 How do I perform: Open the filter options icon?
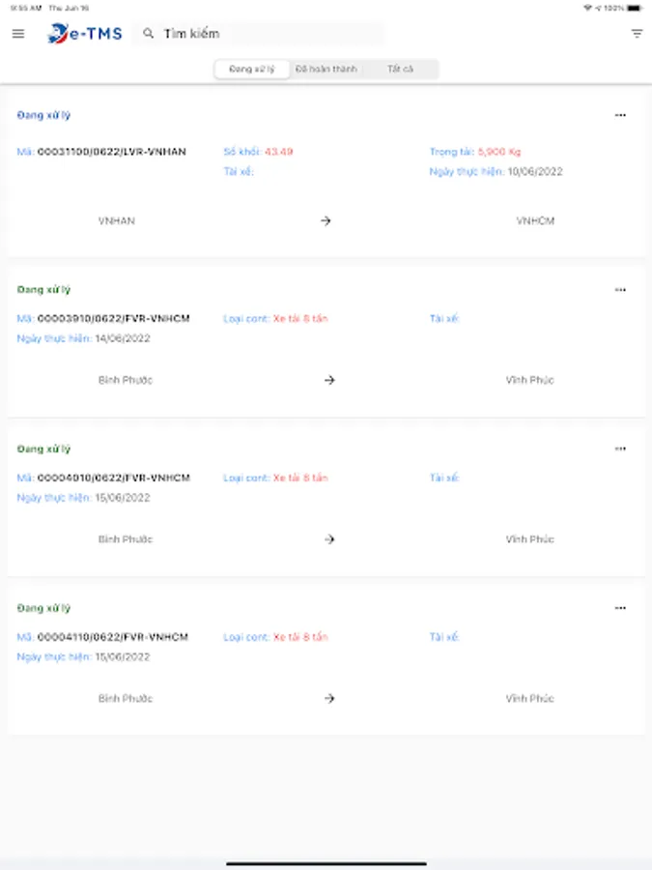pos(637,34)
